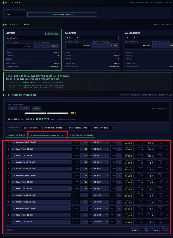This screenshot has width=173, height=238.
Task: Click the total USM cost '1,11 T'
Action: (x=135, y=231)
